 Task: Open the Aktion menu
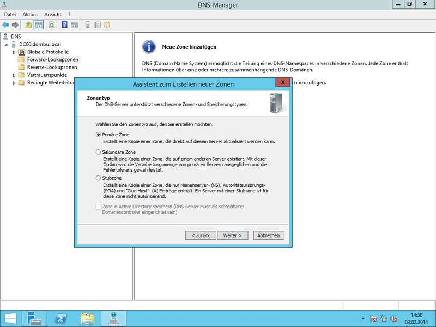[30, 14]
